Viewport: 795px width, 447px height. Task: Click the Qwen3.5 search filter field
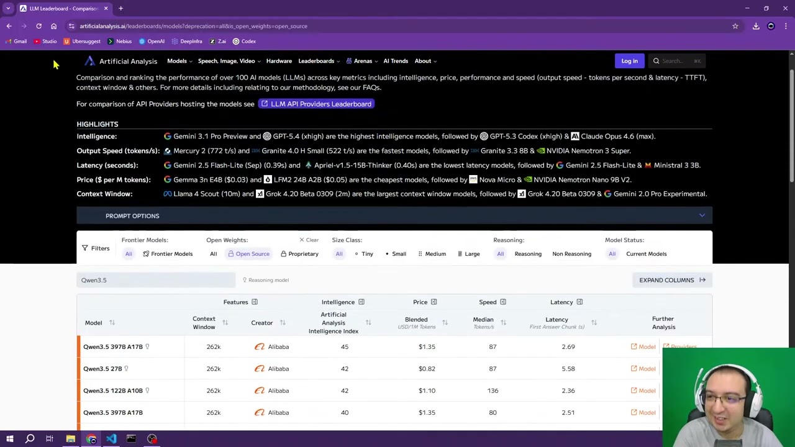coord(156,280)
